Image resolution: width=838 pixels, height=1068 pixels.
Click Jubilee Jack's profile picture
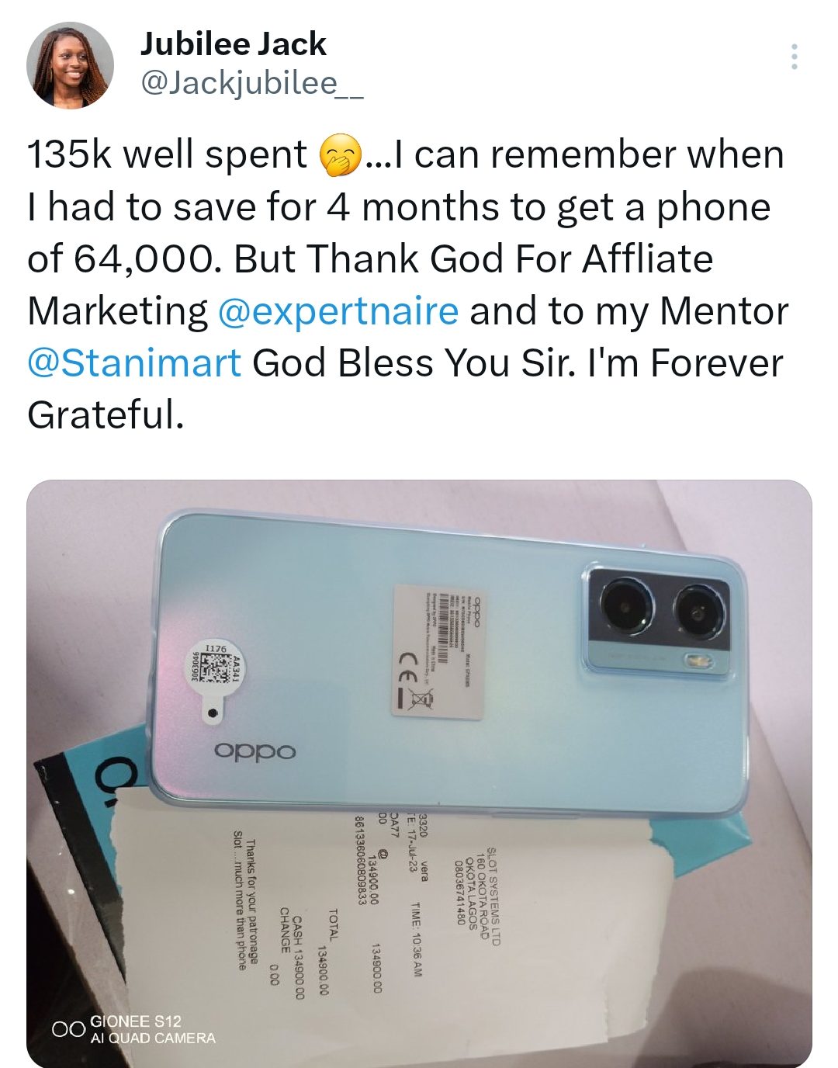(x=71, y=65)
